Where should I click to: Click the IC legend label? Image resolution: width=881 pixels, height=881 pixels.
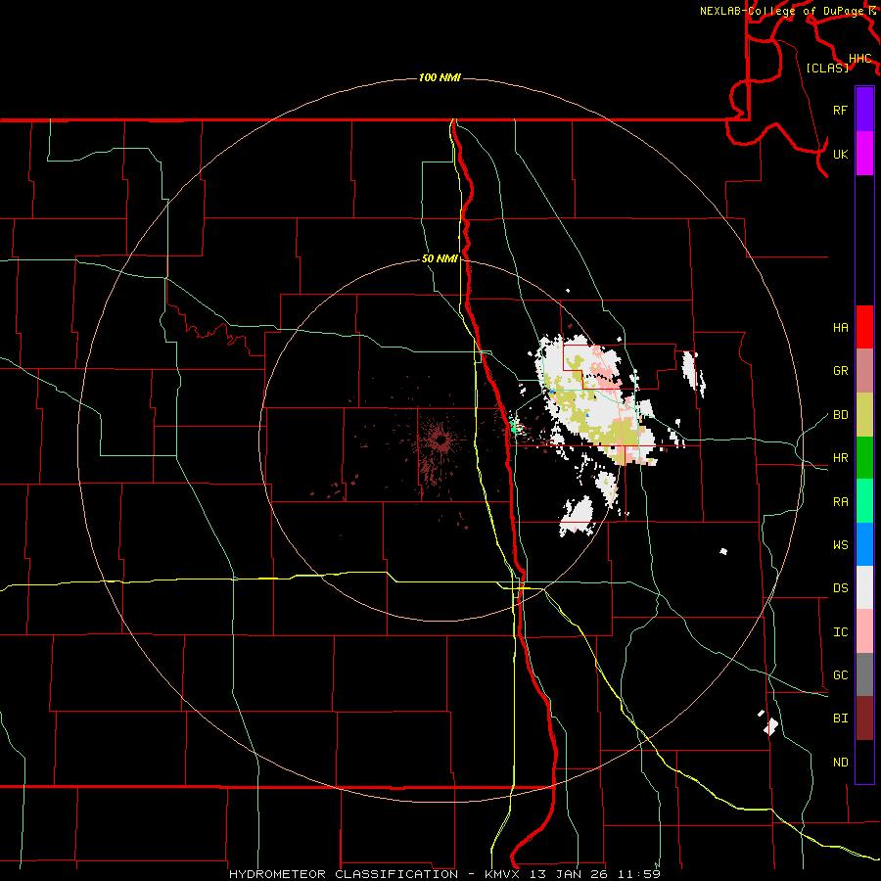click(840, 632)
